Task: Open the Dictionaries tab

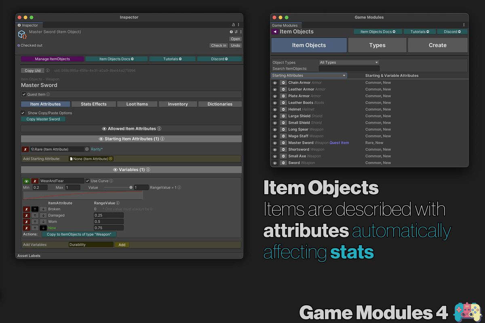Action: (220, 104)
